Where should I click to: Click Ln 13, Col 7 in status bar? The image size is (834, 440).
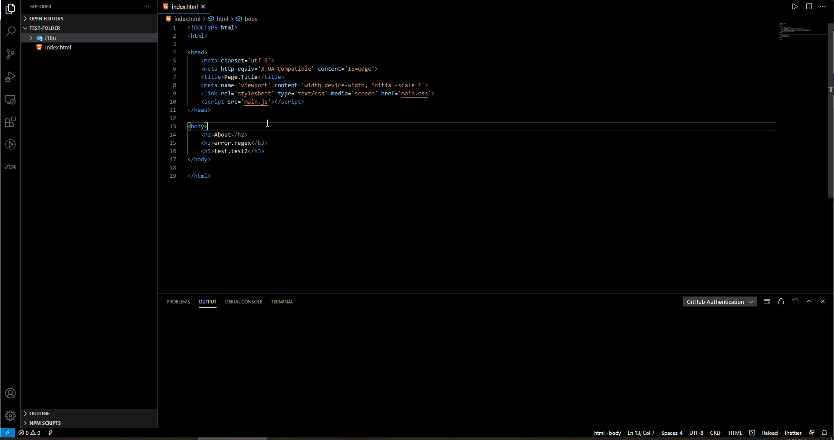641,433
